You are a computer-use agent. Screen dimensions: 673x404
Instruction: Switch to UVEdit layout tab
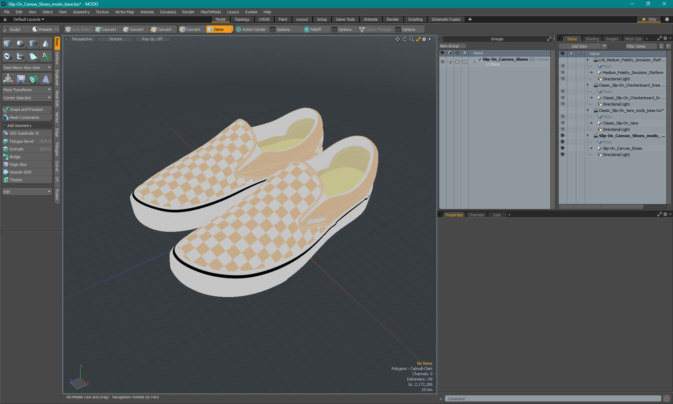coord(264,19)
